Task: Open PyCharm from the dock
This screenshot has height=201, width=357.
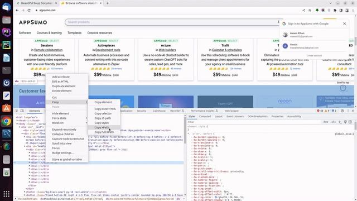Action: 6,45
